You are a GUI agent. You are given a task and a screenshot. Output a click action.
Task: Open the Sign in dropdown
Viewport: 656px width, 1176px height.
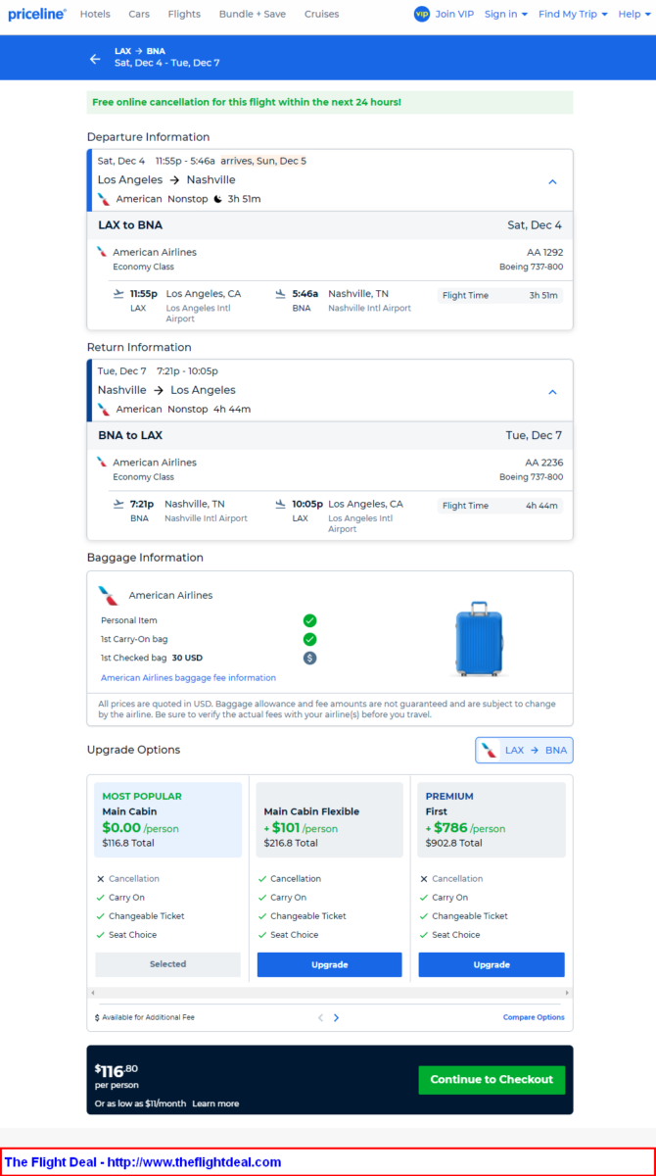pos(506,14)
